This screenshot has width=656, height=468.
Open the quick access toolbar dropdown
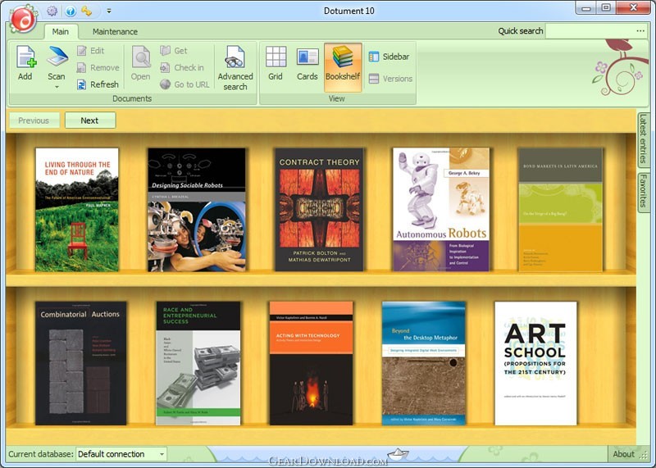(109, 11)
